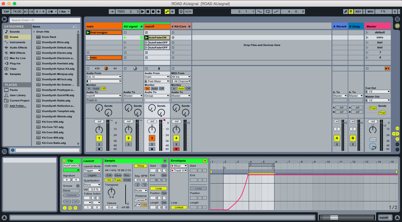
Task: Select Audio Effects browser category
Action: pos(18,47)
